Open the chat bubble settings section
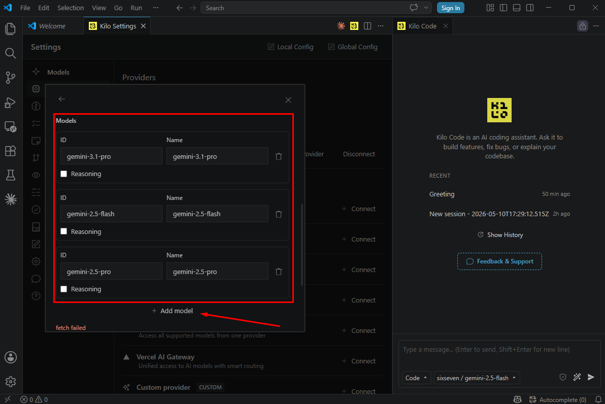This screenshot has width=605, height=404. 36,279
